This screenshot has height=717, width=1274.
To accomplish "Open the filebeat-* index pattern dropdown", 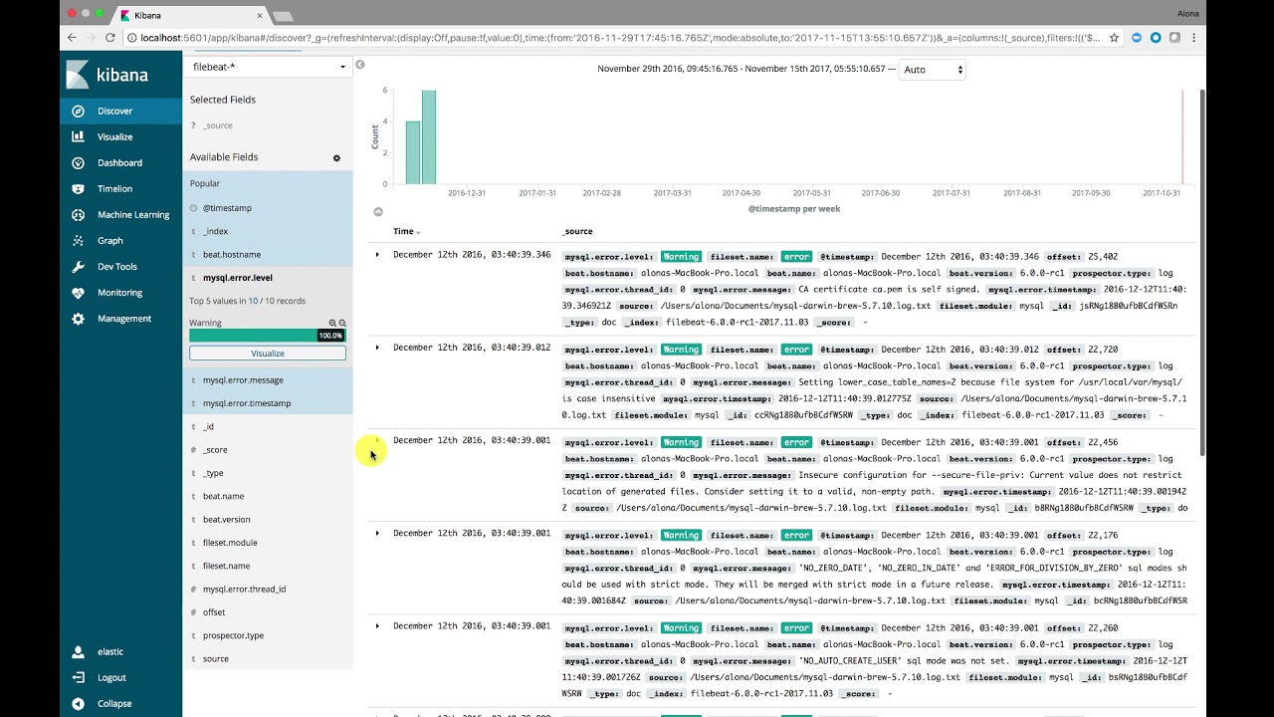I will [x=267, y=66].
